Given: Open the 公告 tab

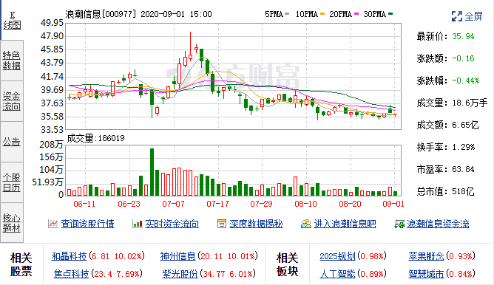Looking at the screenshot, I should coord(12,142).
